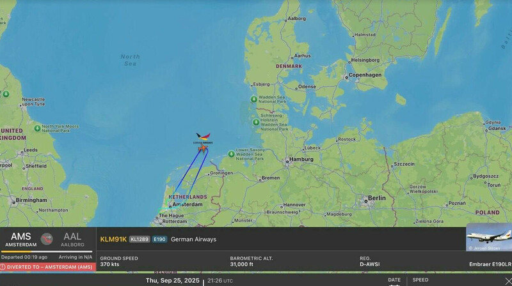512x286 pixels.
Task: Click the Rostock label on the map
Action: 347,139
